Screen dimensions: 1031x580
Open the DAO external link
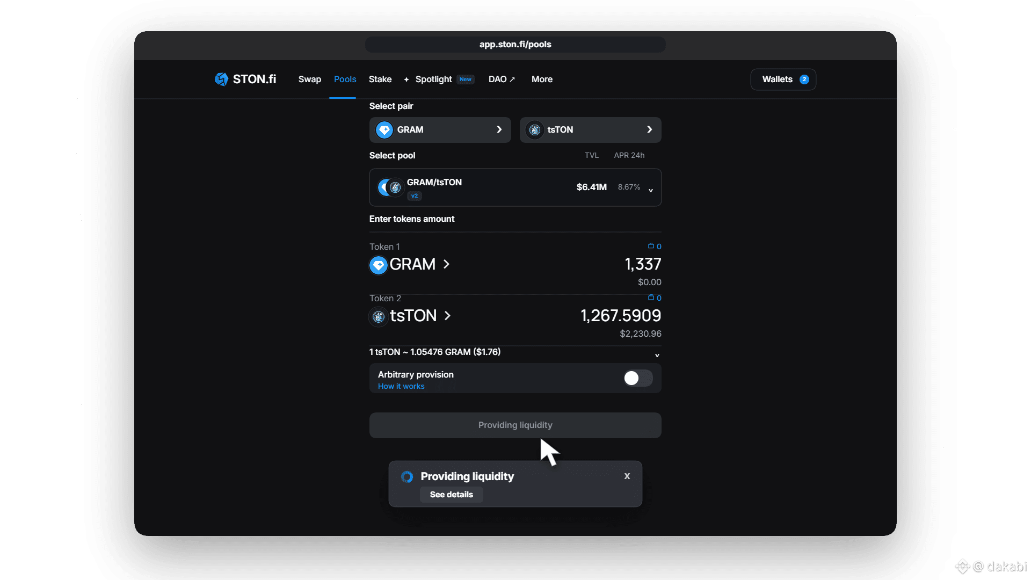[502, 79]
